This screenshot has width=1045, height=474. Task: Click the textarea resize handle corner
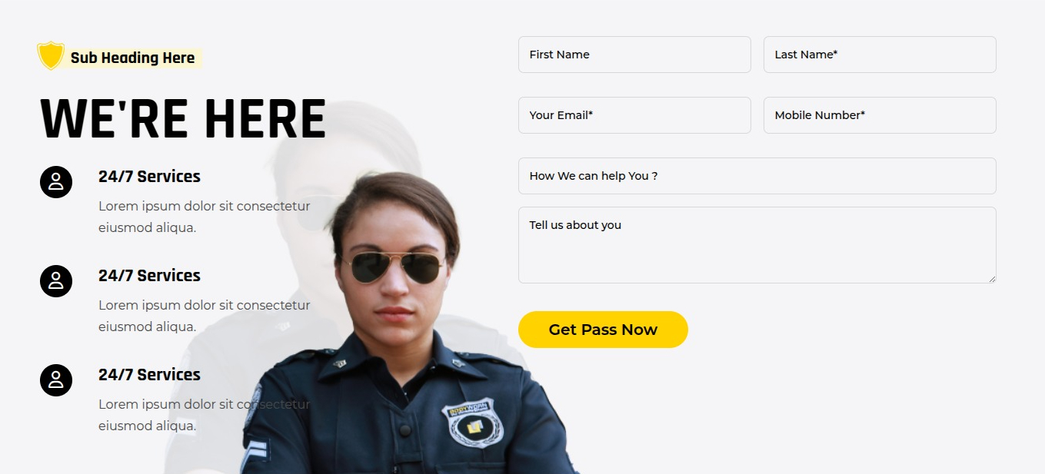pyautogui.click(x=992, y=279)
